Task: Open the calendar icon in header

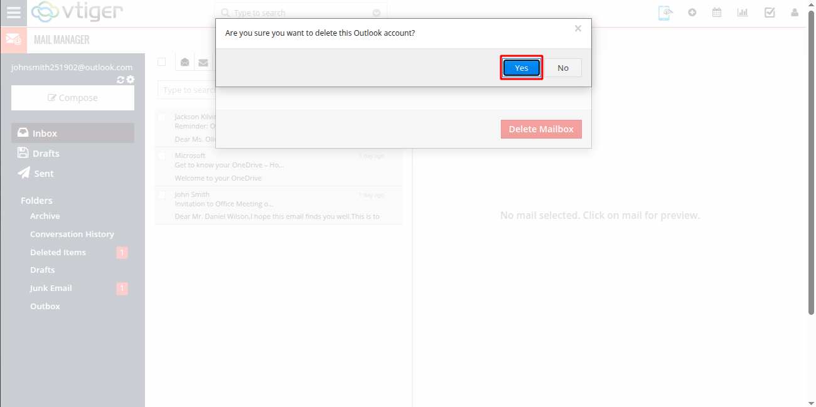Action: click(717, 13)
